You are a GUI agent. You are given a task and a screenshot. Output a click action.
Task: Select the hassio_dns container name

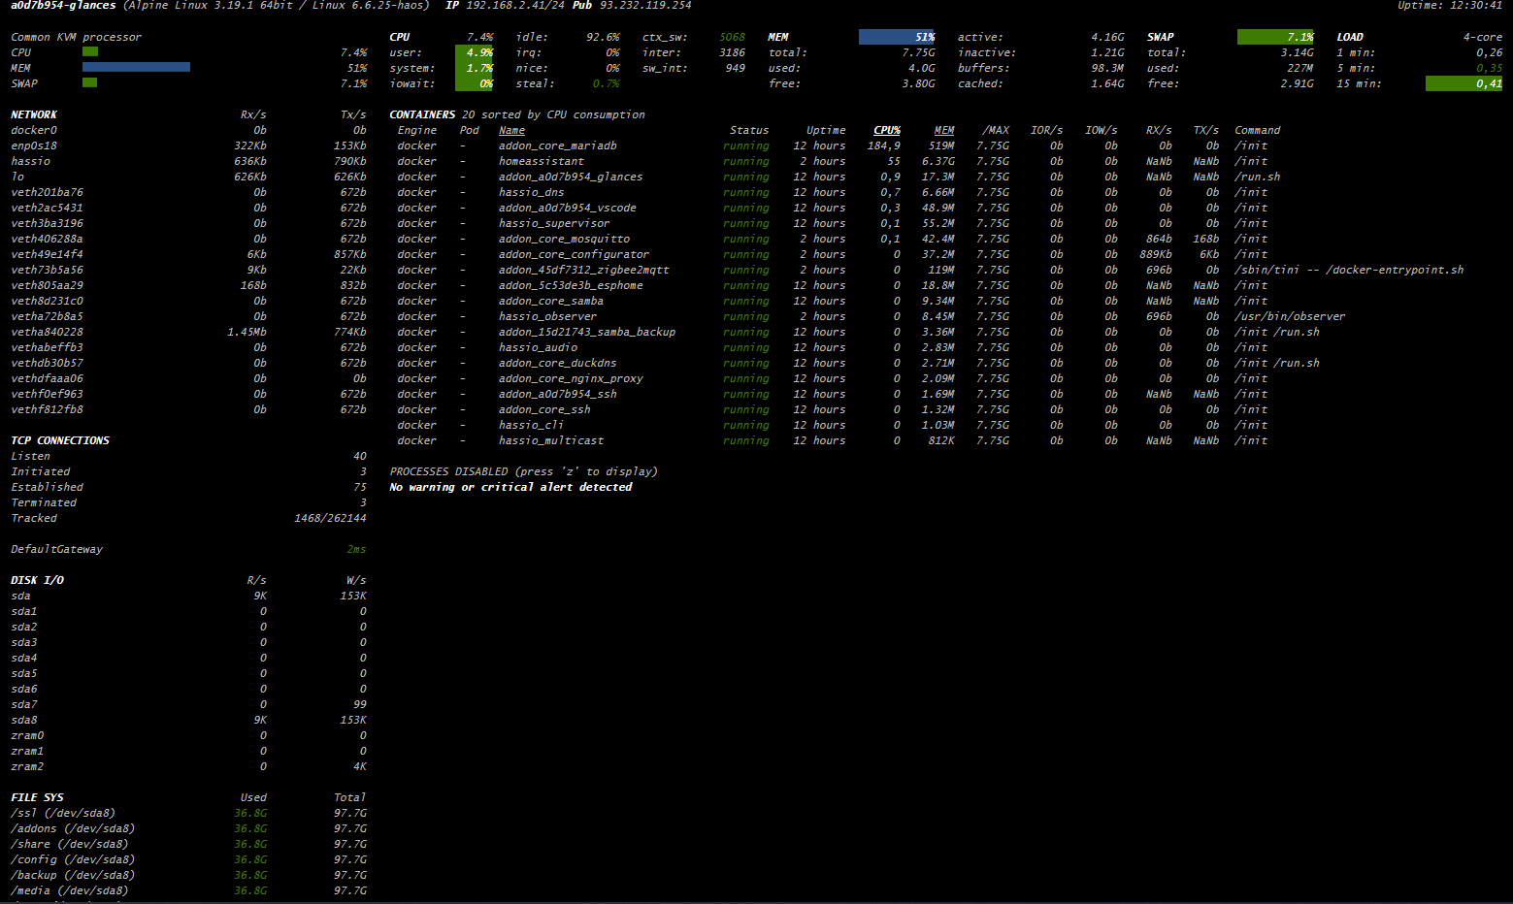click(532, 192)
